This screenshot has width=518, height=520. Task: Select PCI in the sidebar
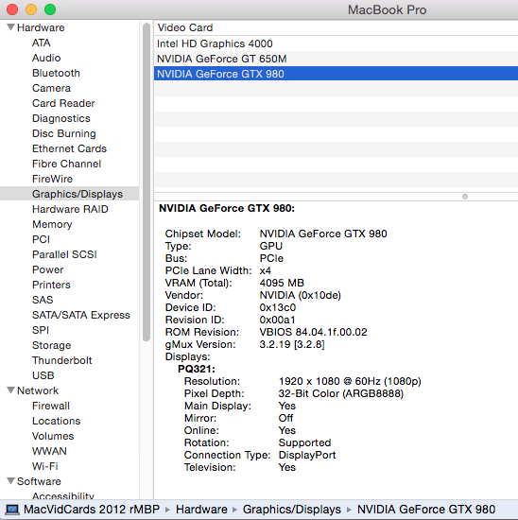click(41, 239)
